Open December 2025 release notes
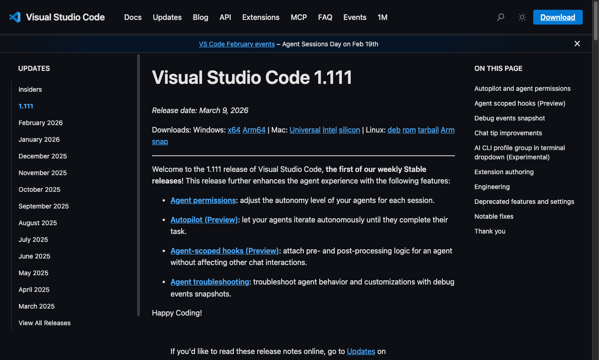 point(43,156)
